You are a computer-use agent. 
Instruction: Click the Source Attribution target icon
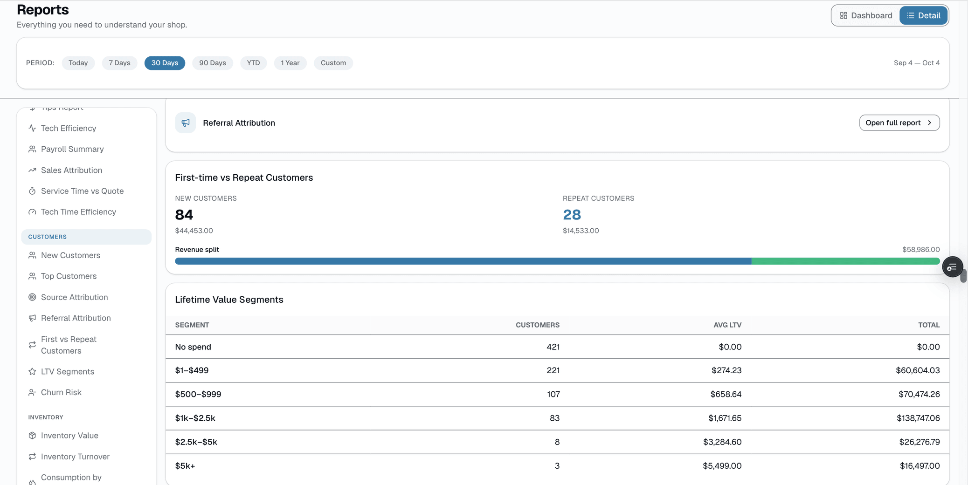tap(32, 297)
